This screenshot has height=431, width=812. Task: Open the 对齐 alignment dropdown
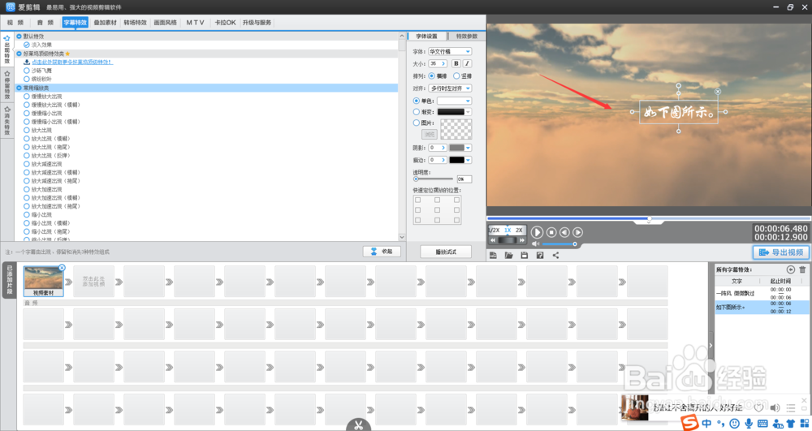point(450,88)
